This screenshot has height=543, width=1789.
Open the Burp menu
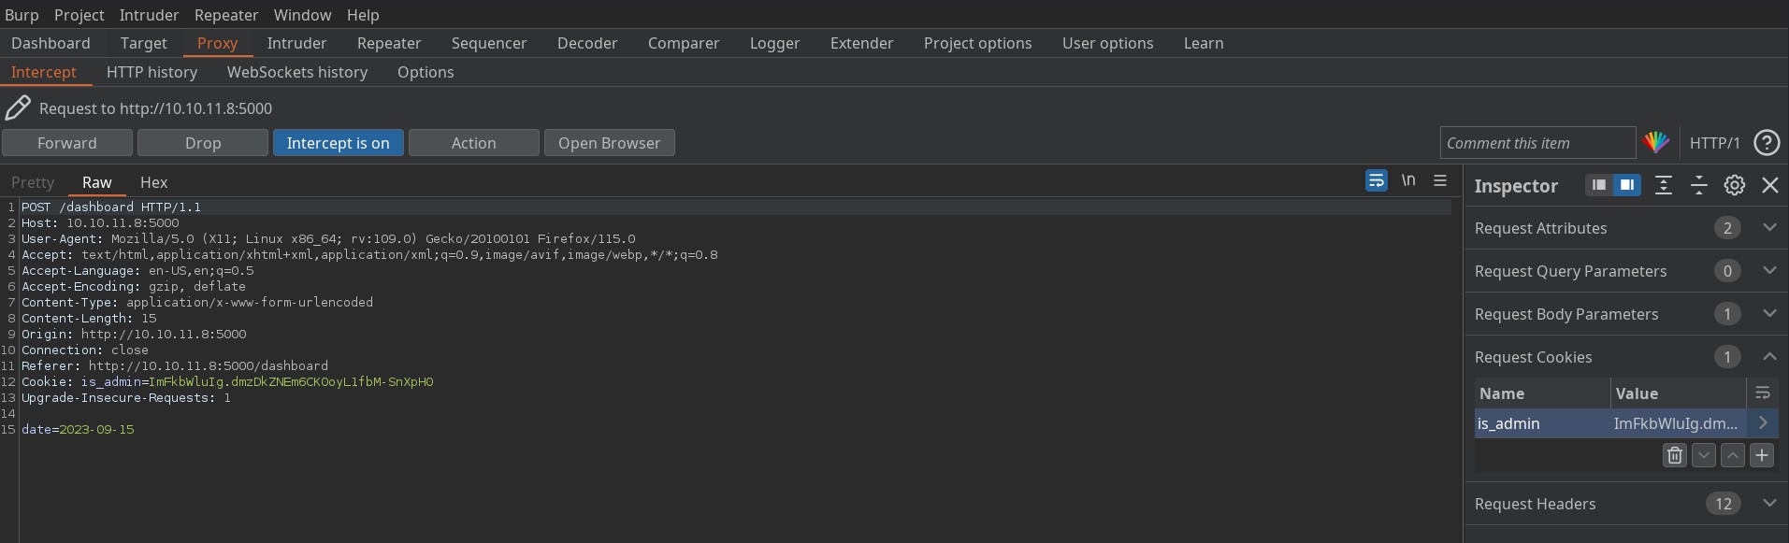coord(22,15)
